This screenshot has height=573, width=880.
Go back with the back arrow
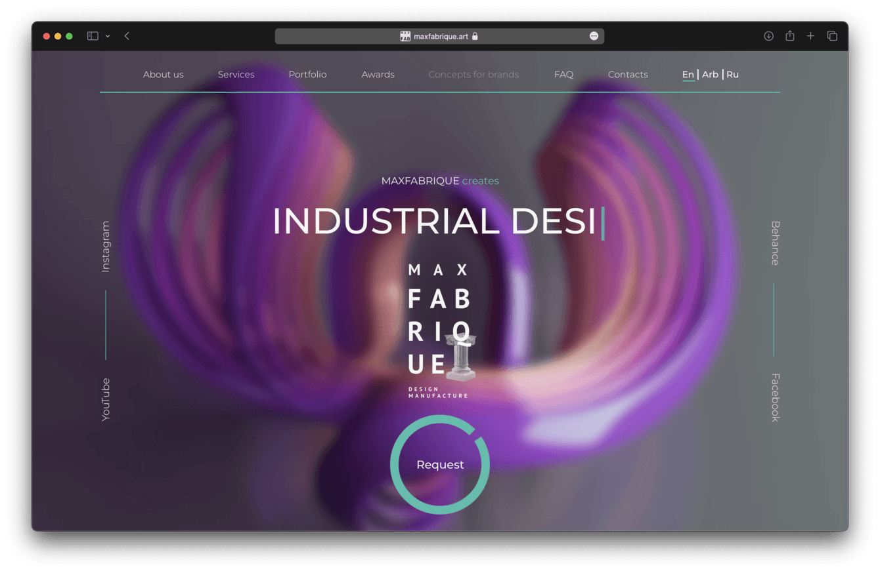click(x=127, y=36)
